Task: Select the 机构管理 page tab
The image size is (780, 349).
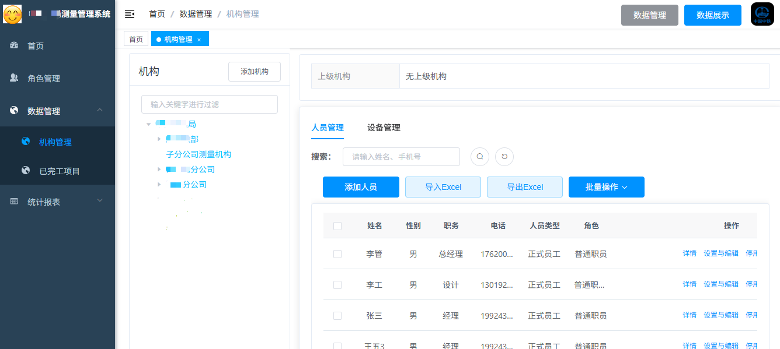Action: (179, 39)
